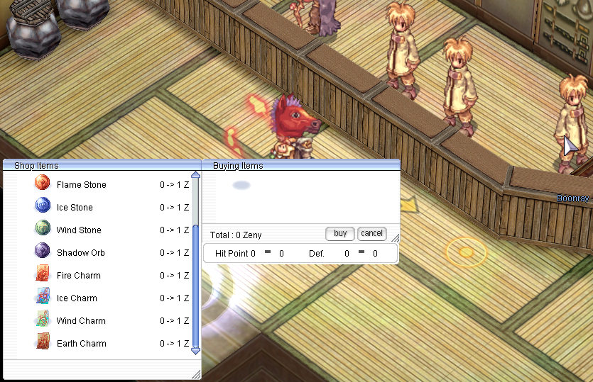
Task: Choose the Shadow Orb icon
Action: click(x=43, y=252)
